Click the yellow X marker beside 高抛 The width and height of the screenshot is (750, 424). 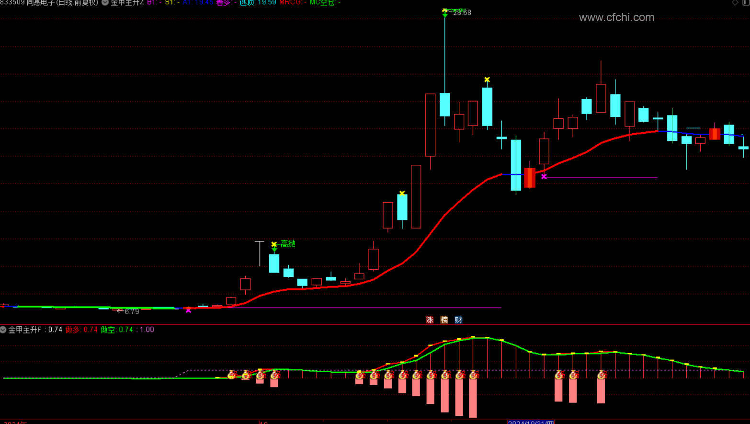click(x=274, y=244)
